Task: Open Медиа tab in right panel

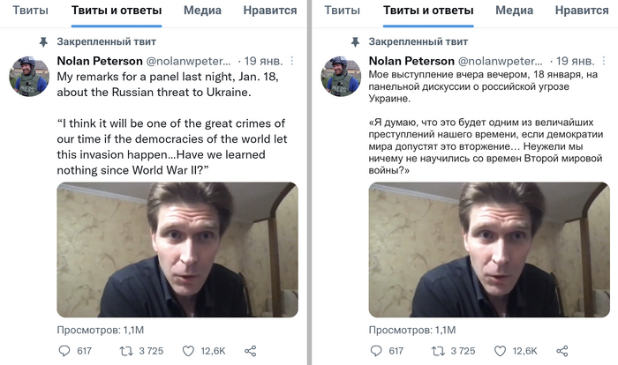Action: point(514,11)
